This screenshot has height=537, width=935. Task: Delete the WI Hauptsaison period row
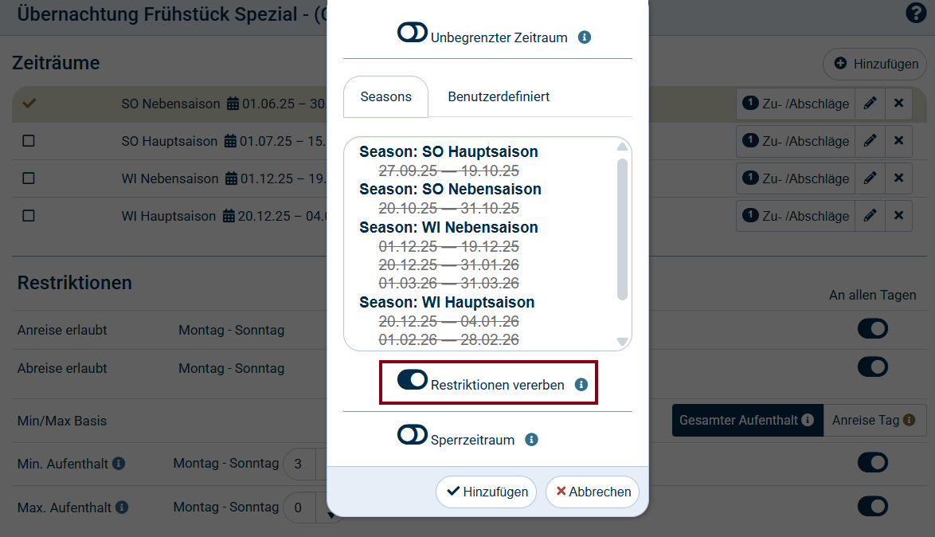point(898,216)
